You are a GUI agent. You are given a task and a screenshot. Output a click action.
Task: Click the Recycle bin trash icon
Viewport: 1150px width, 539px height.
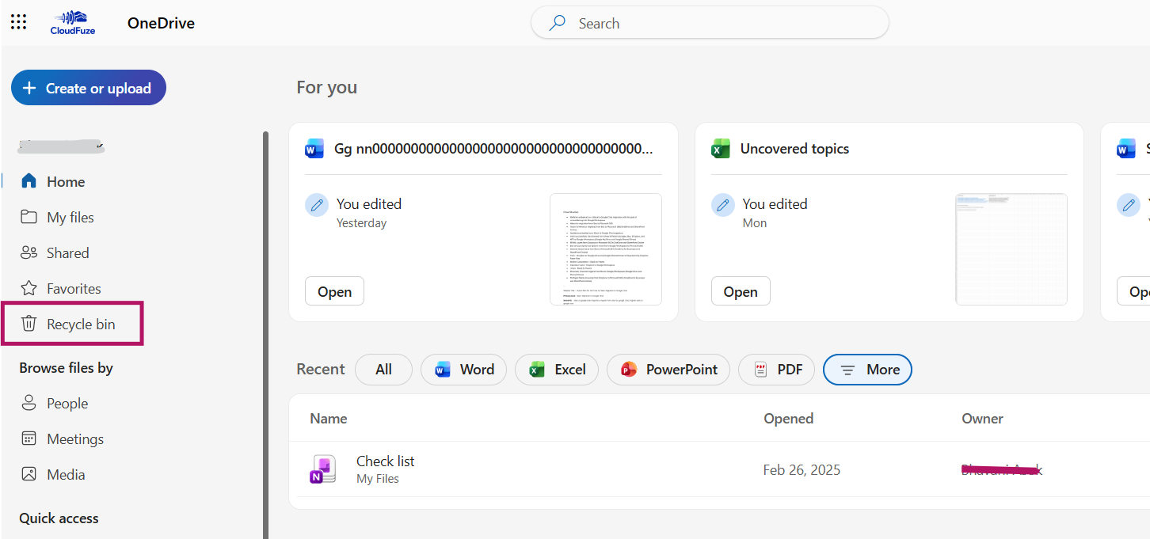[29, 324]
